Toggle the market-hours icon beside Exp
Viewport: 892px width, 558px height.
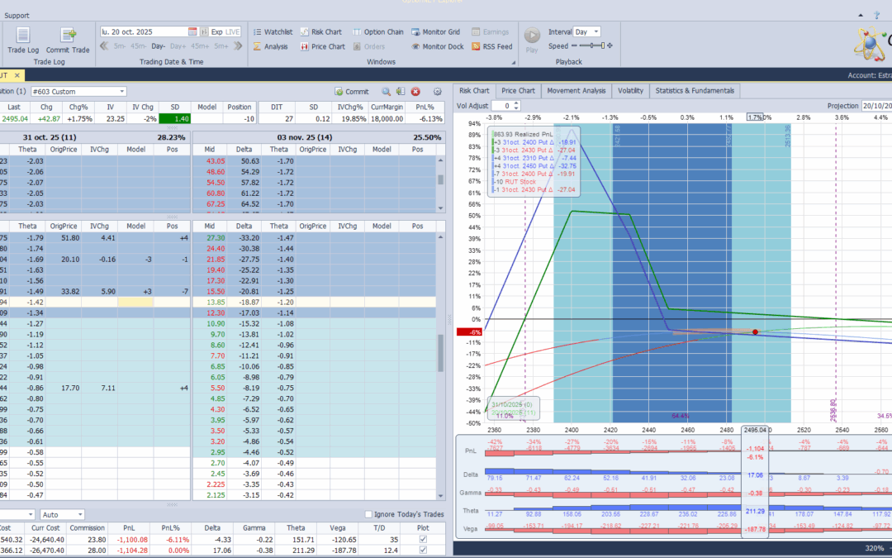coord(204,32)
